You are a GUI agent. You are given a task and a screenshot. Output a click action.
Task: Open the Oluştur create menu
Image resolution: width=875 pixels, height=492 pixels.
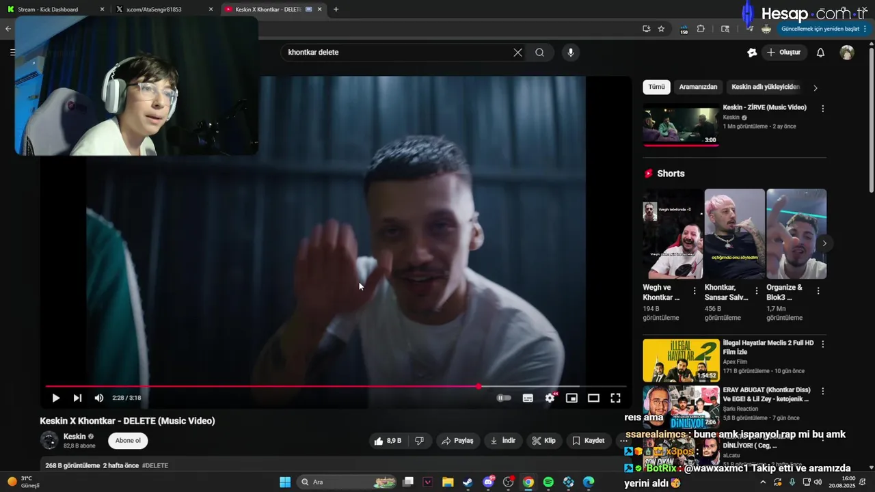click(x=783, y=53)
